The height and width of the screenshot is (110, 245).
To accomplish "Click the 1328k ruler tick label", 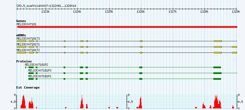I will coord(205,11).
